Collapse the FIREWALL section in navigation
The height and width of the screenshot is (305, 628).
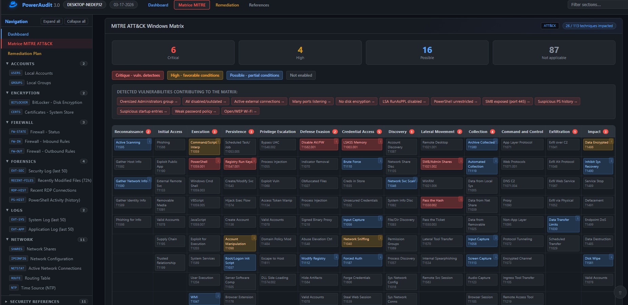[x=46, y=122]
